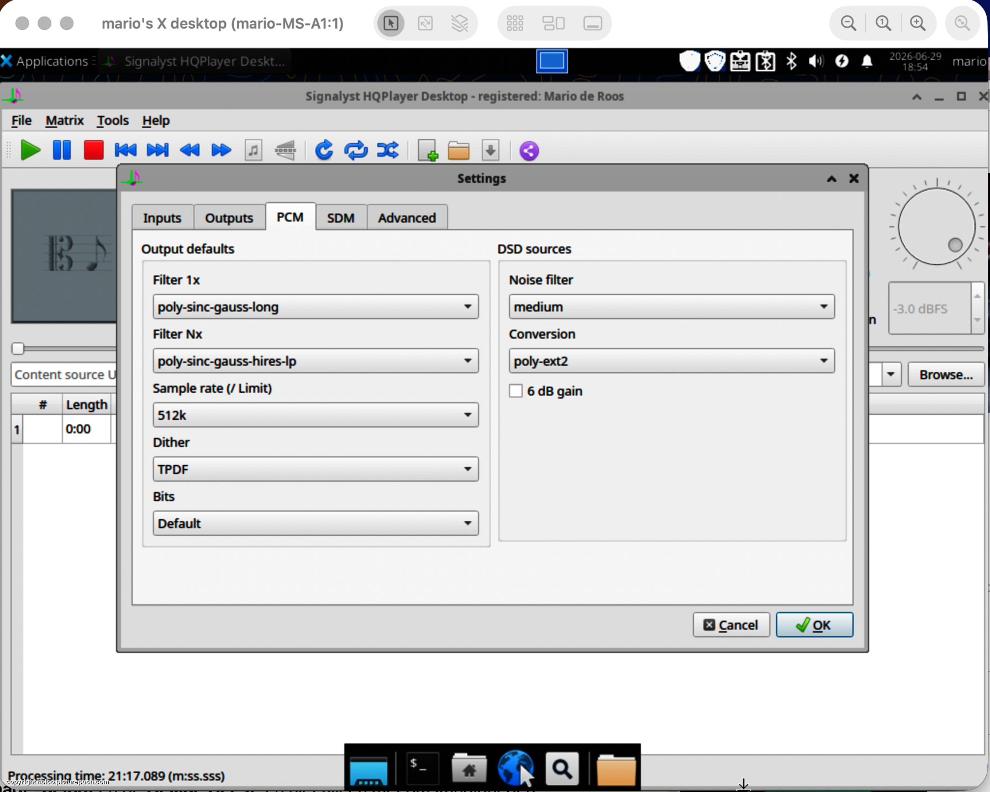
Task: Click the purple share icon
Action: coord(529,150)
